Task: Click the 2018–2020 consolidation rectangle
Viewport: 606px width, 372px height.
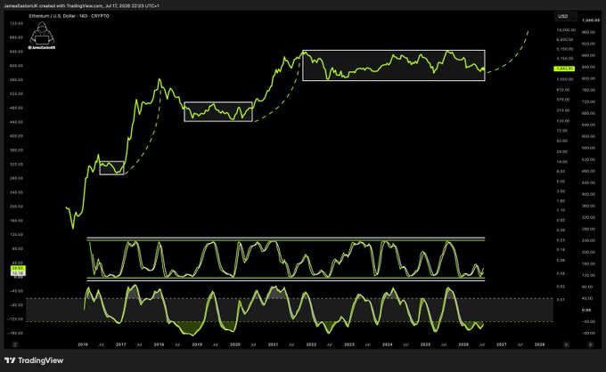Action: 218,111
